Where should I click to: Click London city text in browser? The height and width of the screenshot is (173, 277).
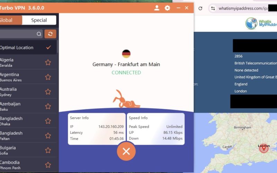(x=241, y=91)
